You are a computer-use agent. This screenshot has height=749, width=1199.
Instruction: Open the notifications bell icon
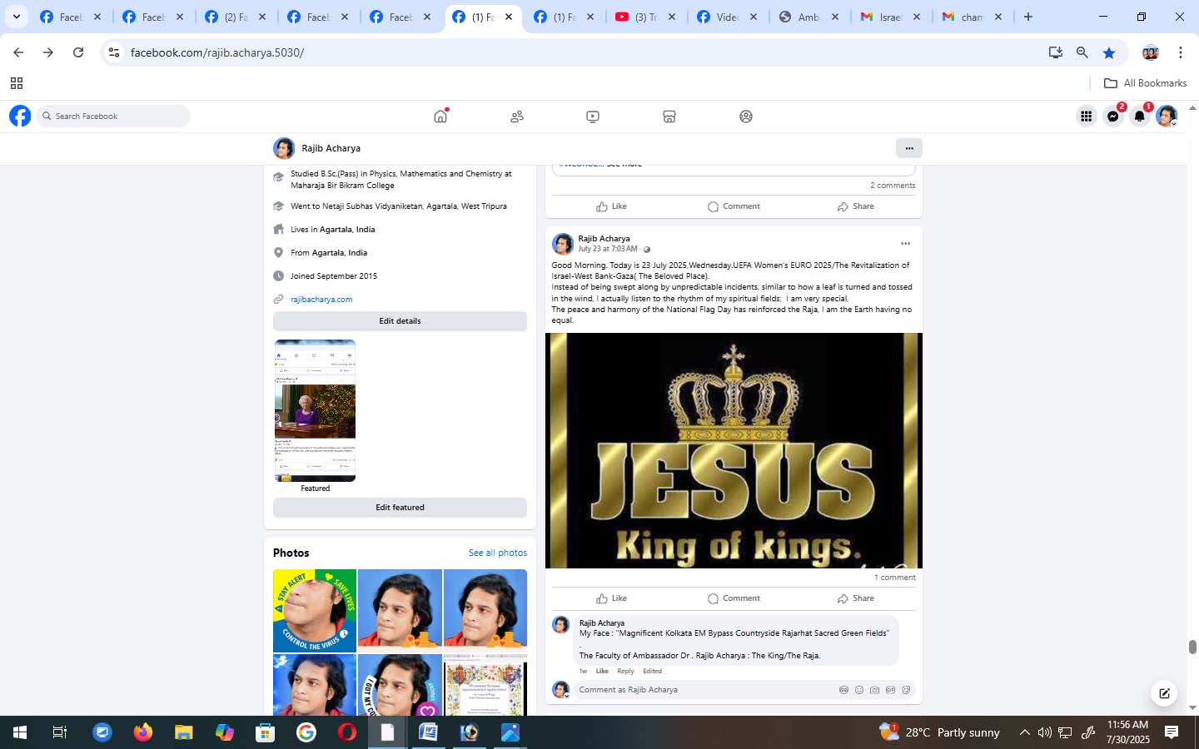click(x=1140, y=117)
